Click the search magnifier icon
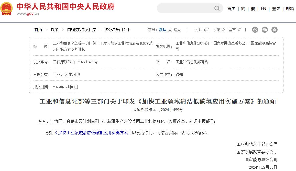 (217, 8)
